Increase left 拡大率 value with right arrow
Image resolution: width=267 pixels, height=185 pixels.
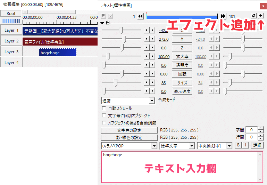click(x=152, y=56)
